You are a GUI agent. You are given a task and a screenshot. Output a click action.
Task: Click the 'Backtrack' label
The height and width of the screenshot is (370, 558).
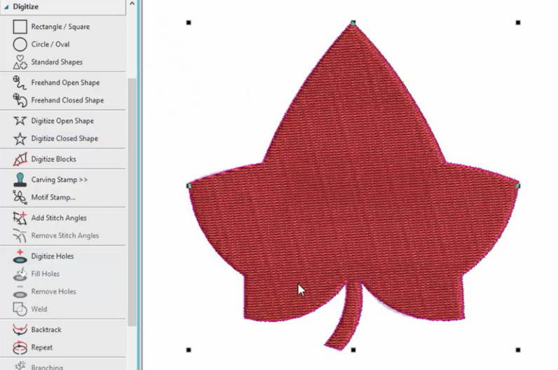tap(46, 330)
